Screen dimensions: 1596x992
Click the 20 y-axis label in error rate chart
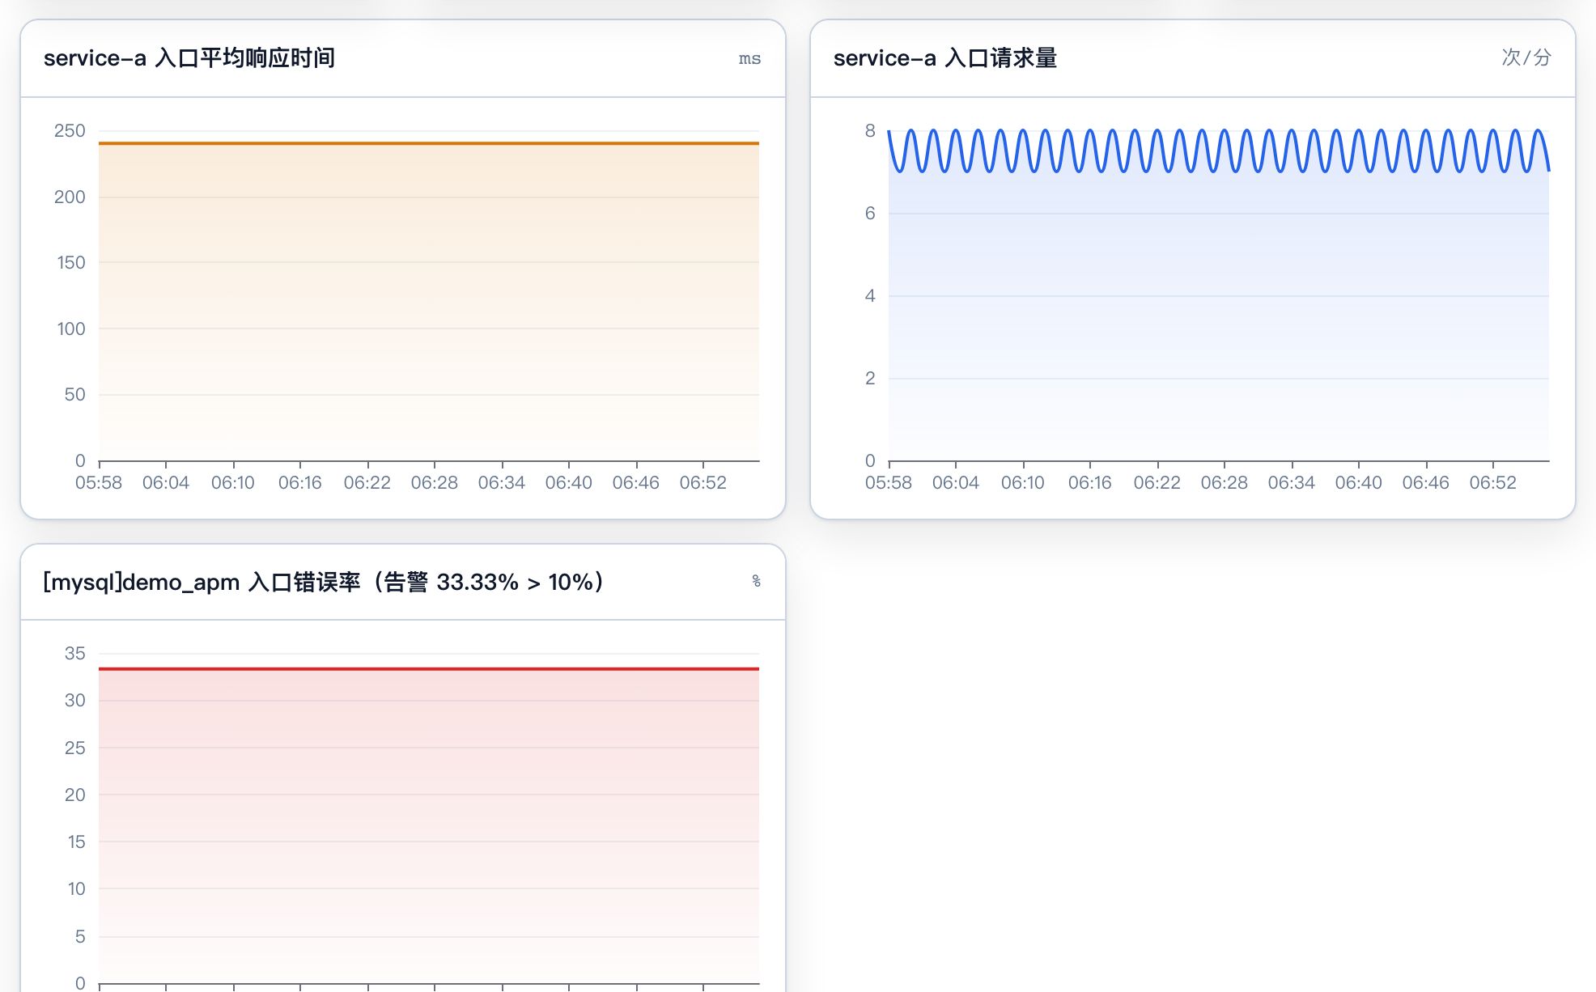coord(75,795)
